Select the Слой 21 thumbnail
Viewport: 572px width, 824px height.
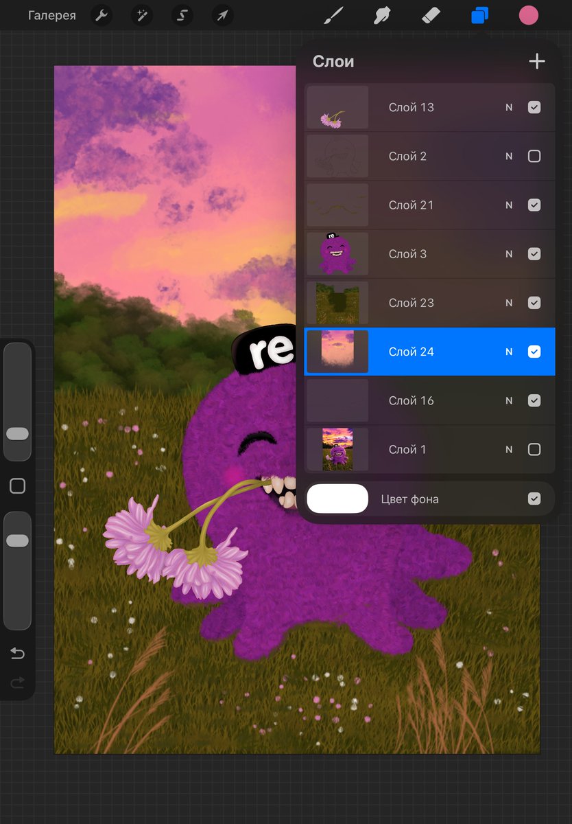click(337, 205)
